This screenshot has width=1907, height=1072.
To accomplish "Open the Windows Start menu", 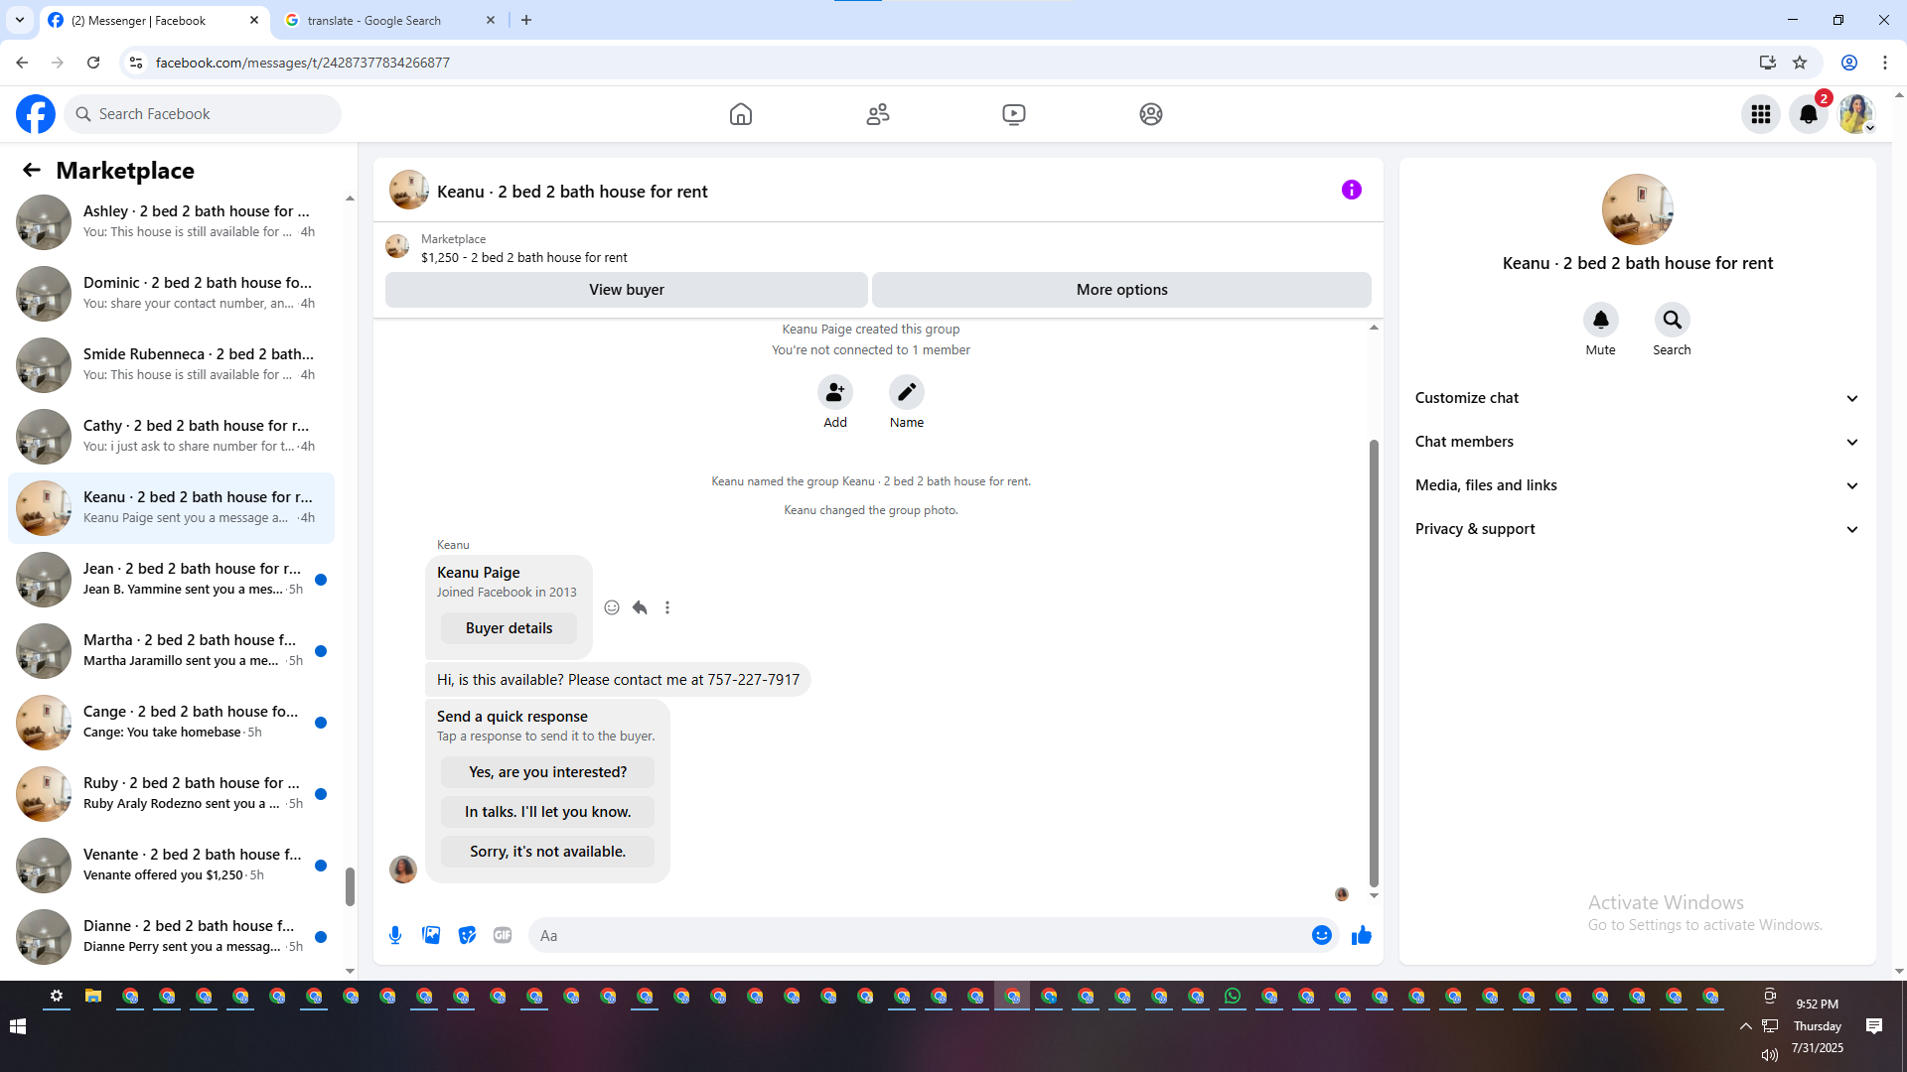I will tap(18, 1026).
